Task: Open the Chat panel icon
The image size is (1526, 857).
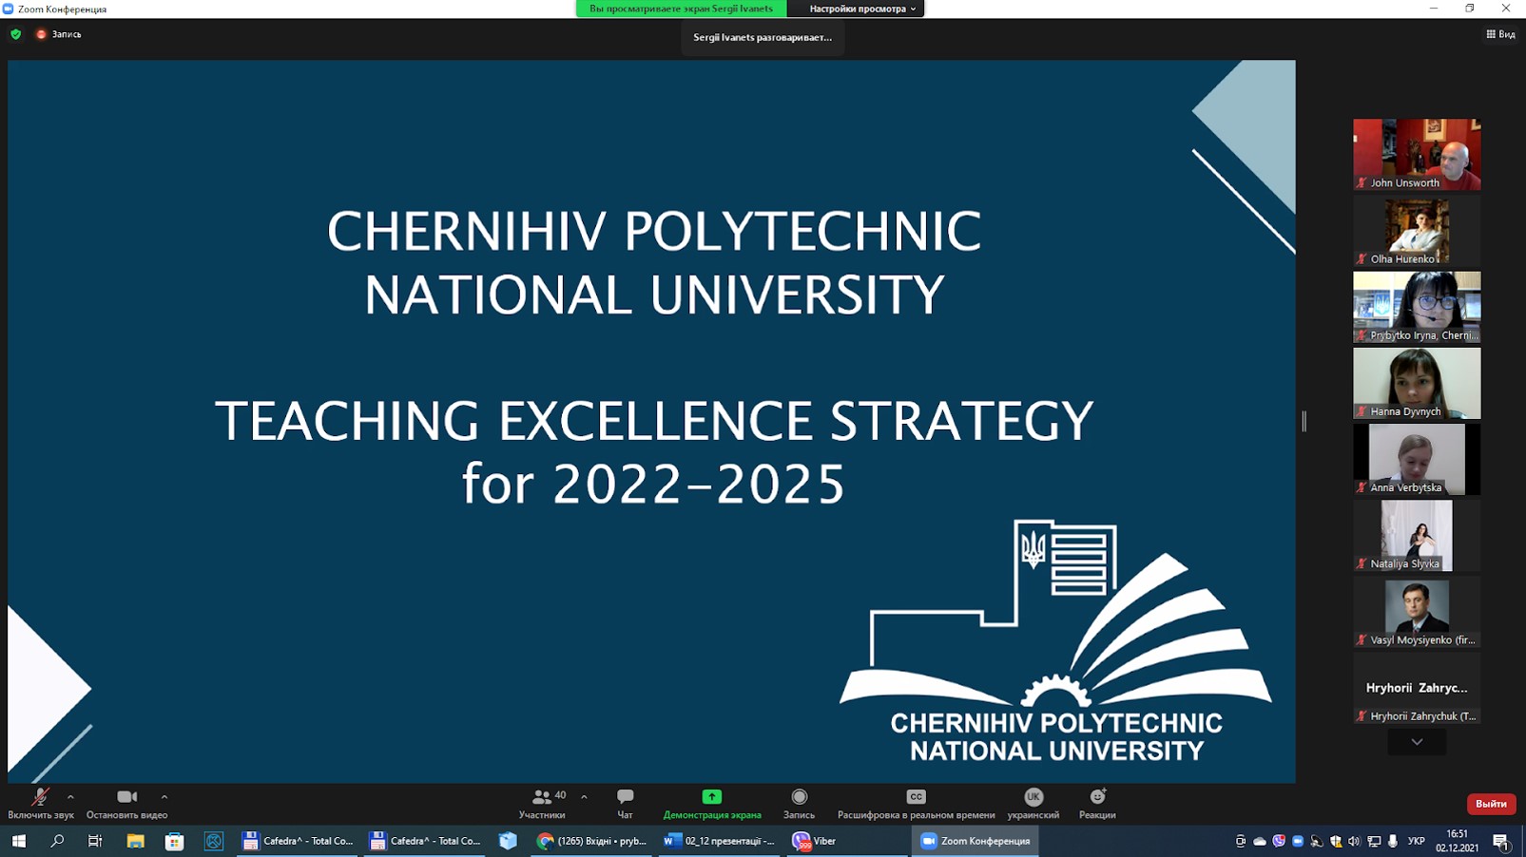Action: pos(625,797)
